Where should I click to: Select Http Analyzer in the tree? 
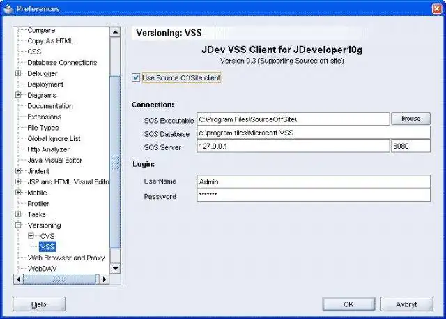point(48,149)
